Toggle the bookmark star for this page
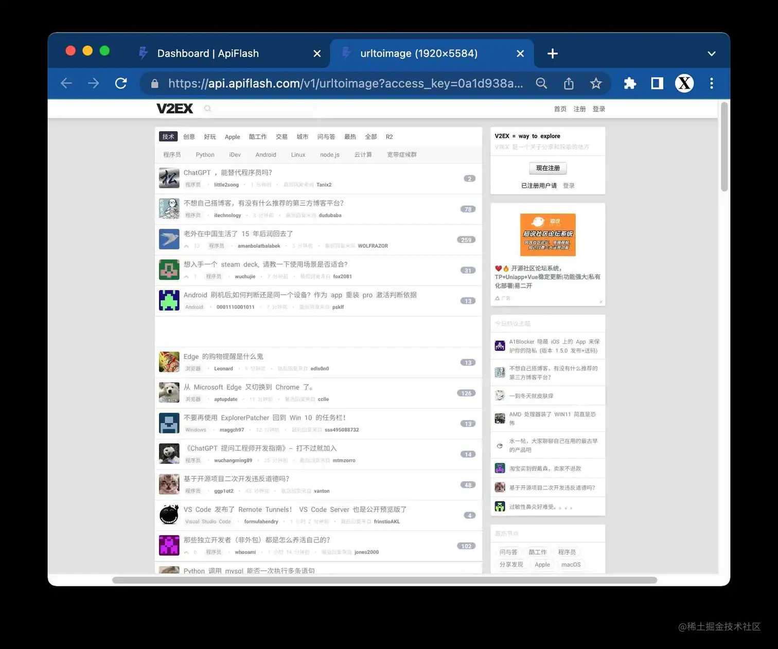The image size is (778, 649). [595, 83]
